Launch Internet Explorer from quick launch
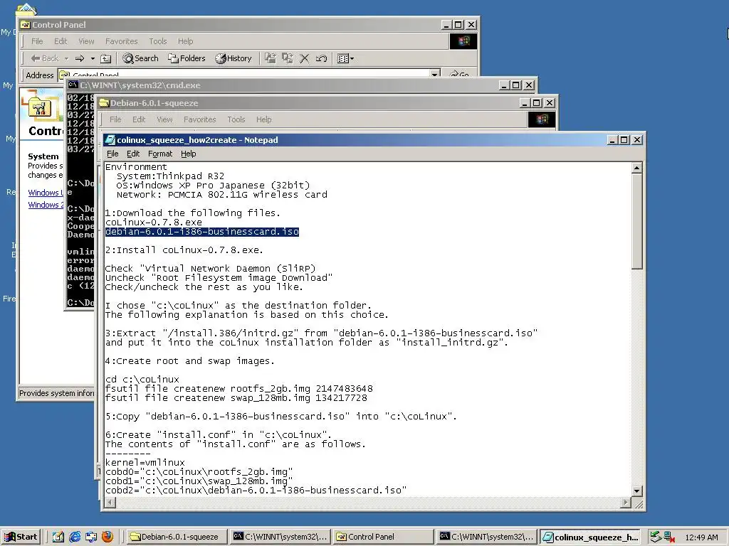 tap(75, 537)
